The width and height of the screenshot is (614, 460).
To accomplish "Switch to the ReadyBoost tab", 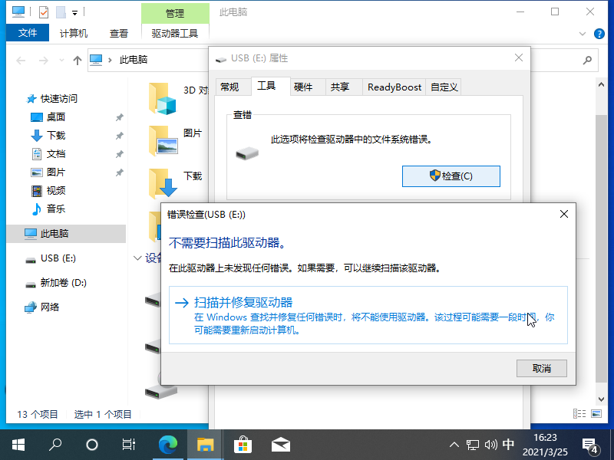I will [394, 87].
